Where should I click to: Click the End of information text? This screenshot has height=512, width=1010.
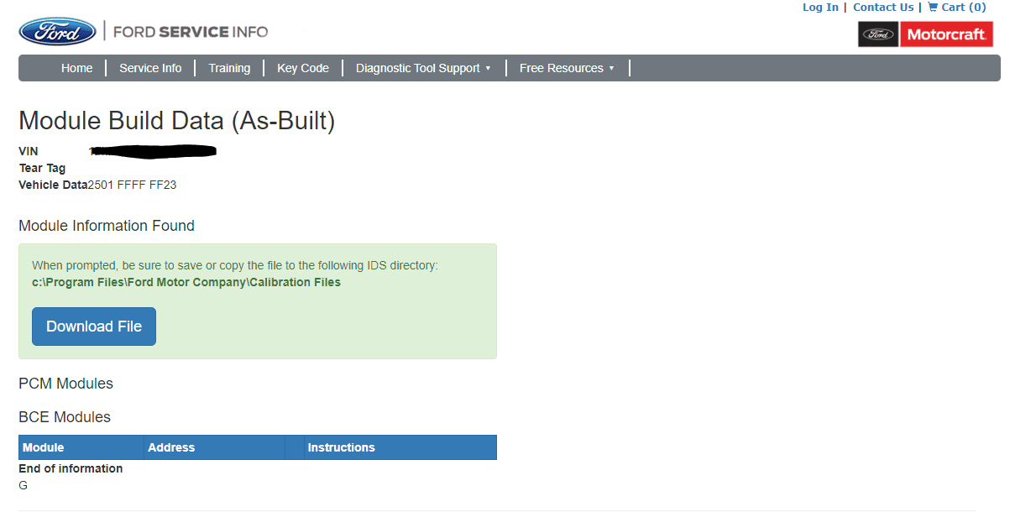coord(71,468)
